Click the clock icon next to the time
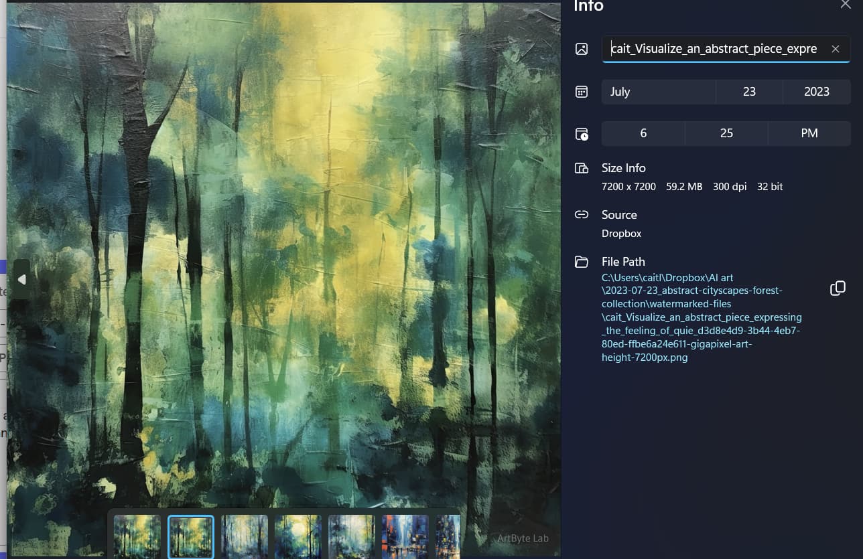Viewport: 863px width, 559px height. tap(582, 134)
